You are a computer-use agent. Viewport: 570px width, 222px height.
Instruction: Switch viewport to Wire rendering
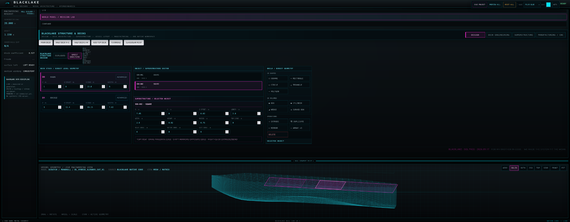point(505,168)
